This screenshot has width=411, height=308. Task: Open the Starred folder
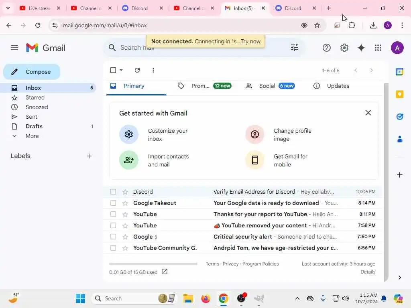pyautogui.click(x=35, y=97)
